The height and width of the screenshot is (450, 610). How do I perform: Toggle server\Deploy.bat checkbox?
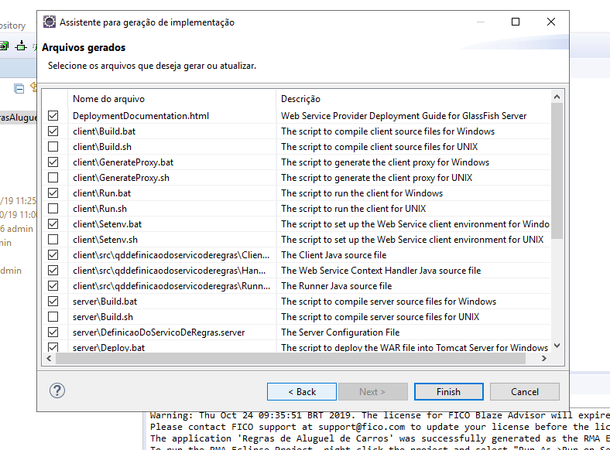coord(53,347)
